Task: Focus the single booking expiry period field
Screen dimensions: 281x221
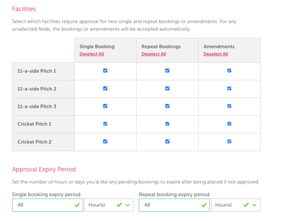Action: pyautogui.click(x=47, y=205)
